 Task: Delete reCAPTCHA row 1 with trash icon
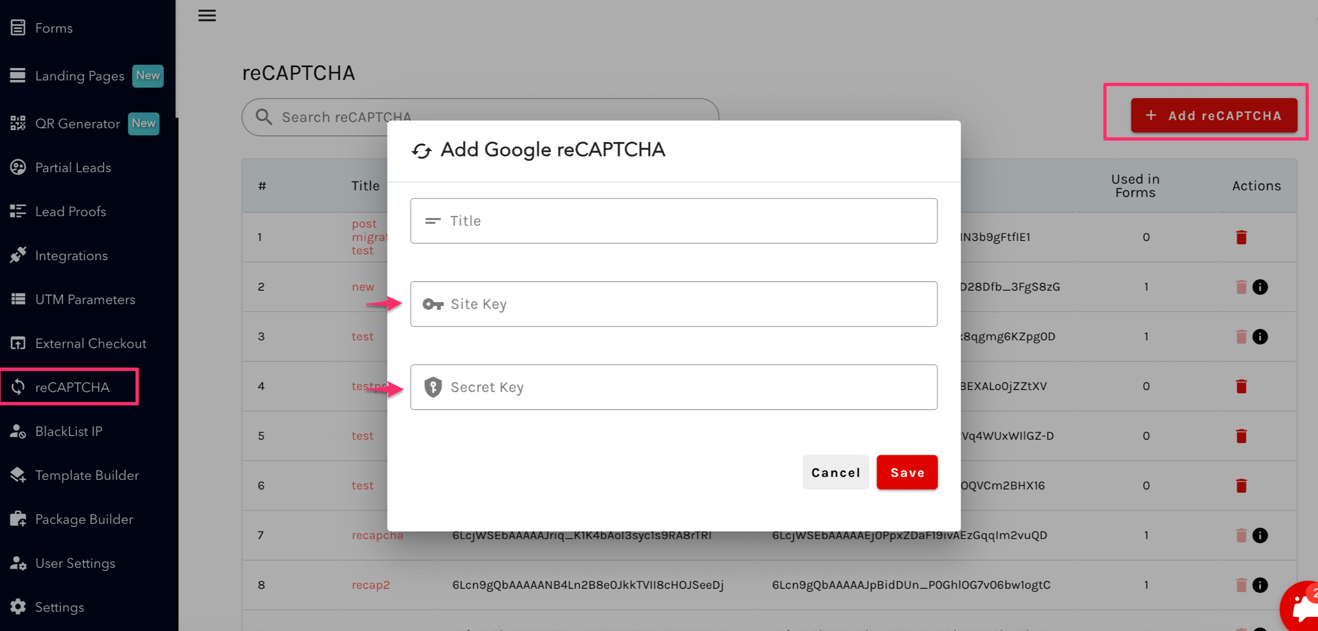tap(1241, 237)
